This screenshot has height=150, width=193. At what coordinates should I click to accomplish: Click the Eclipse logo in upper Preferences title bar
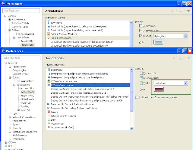click(x=3, y=4)
